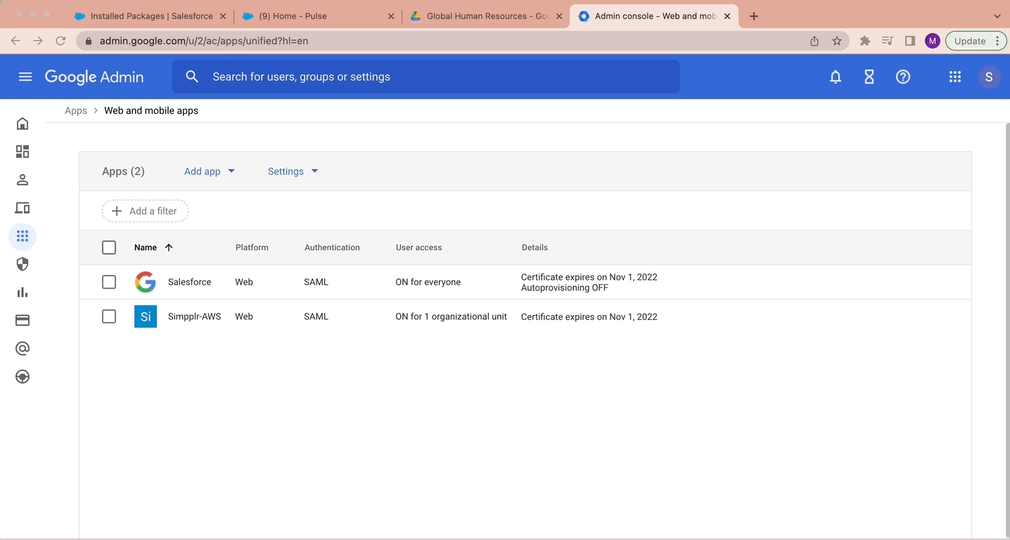Open the Dashboard icon in the sidebar
Viewport: 1010px width, 540px height.
pos(22,151)
